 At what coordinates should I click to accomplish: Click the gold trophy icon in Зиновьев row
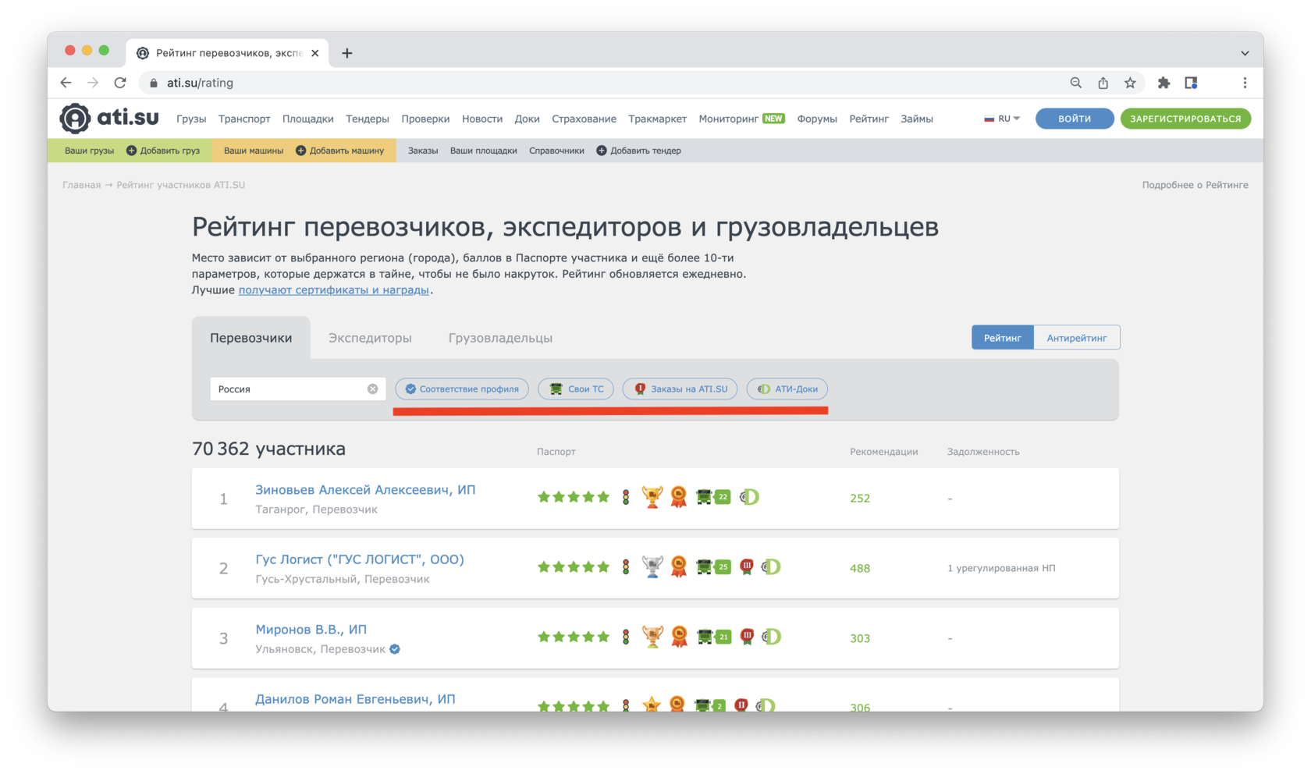point(652,497)
